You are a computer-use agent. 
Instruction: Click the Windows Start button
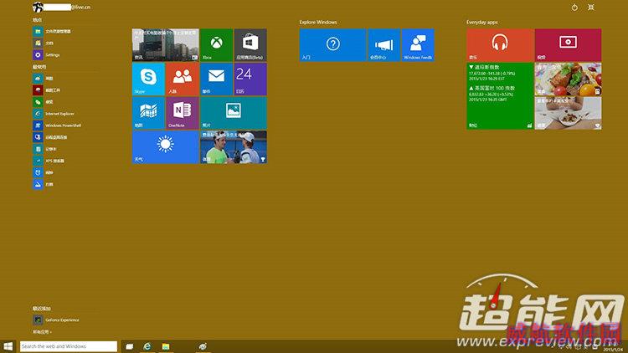pos(8,346)
